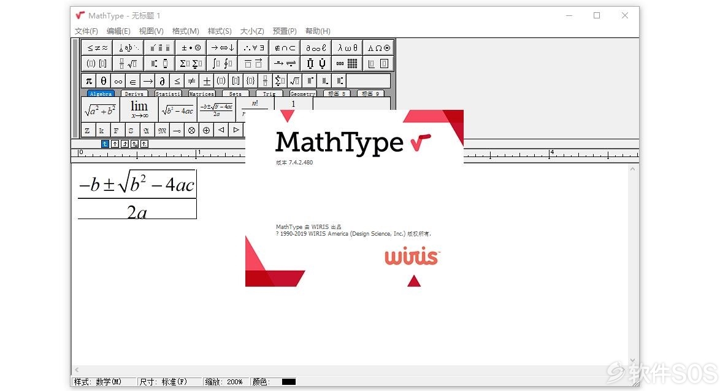The height and width of the screenshot is (391, 728).
Task: Switch to the Derivs tab
Action: [x=134, y=94]
